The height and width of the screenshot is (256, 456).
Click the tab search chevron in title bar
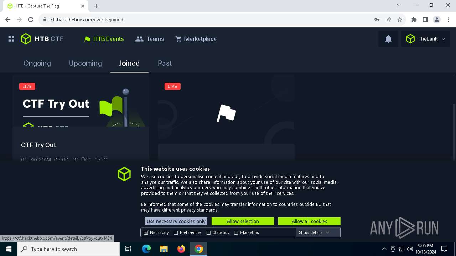(x=399, y=5)
